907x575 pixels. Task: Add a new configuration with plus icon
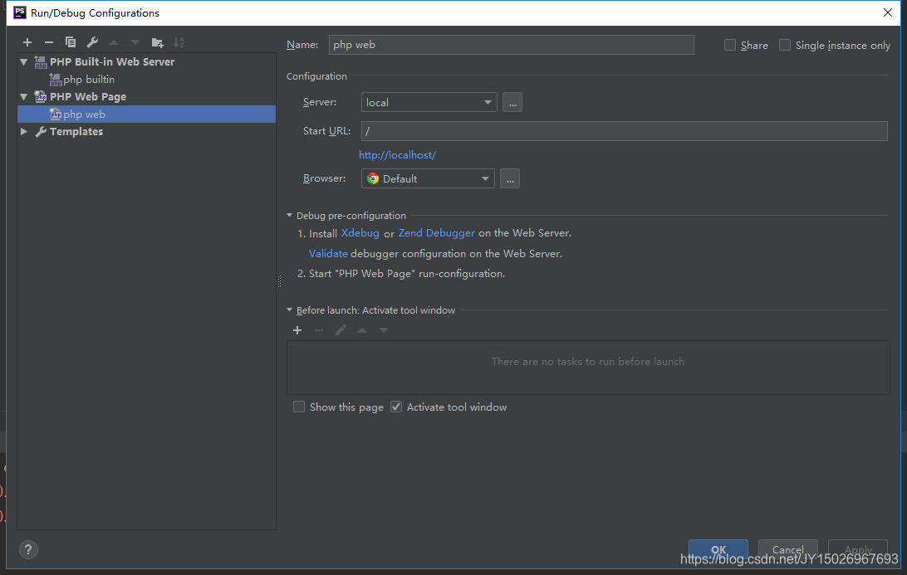[27, 42]
